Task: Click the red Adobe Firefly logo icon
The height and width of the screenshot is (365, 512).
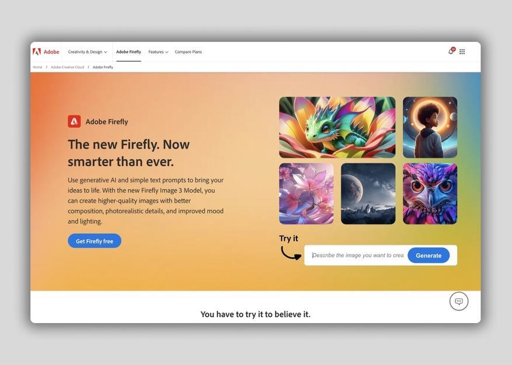Action: point(74,121)
